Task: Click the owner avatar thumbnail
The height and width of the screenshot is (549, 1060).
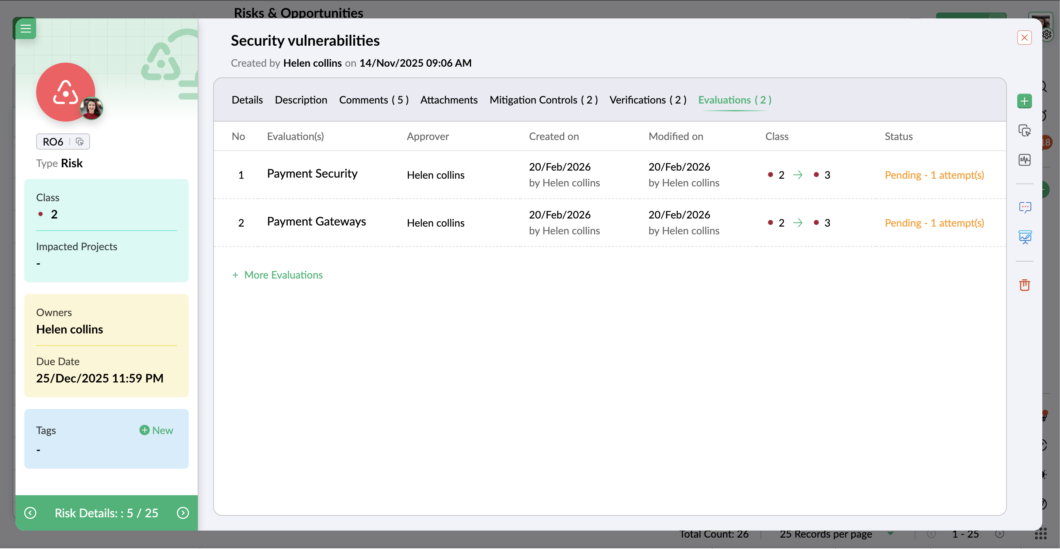Action: pyautogui.click(x=91, y=108)
